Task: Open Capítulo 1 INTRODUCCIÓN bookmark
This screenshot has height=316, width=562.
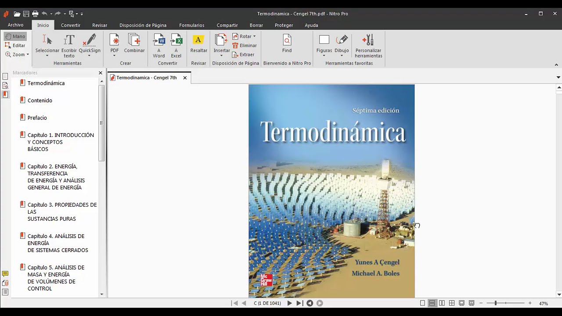Action: [61, 142]
